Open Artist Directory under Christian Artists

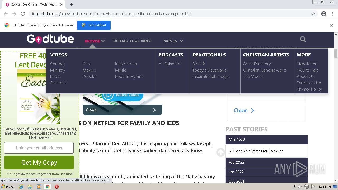click(257, 64)
